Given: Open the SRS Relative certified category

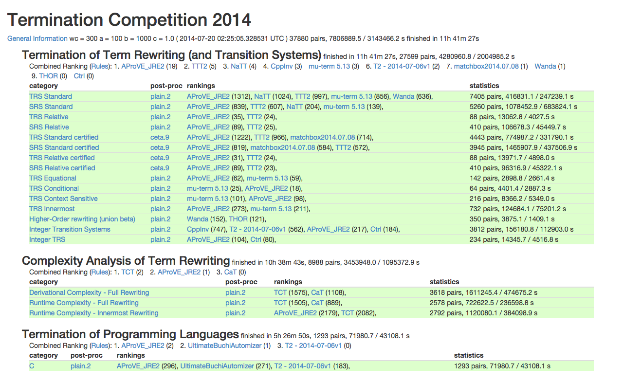Looking at the screenshot, I should point(62,168).
